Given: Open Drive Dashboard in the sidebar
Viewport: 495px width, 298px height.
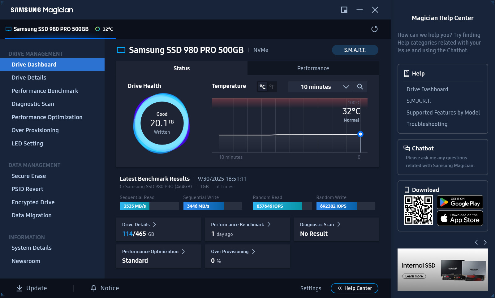Looking at the screenshot, I should [52, 65].
